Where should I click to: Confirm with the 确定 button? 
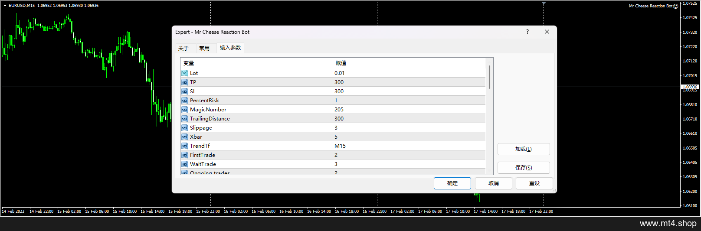pyautogui.click(x=452, y=183)
